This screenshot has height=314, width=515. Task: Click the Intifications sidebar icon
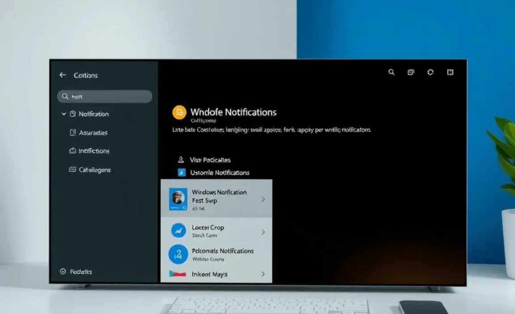[x=73, y=151]
